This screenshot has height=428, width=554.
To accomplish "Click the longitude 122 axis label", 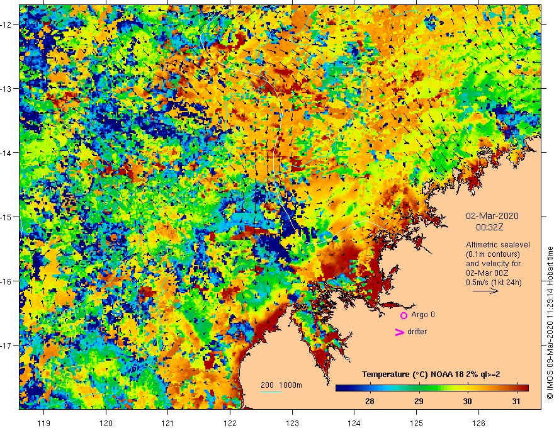I will pos(230,423).
